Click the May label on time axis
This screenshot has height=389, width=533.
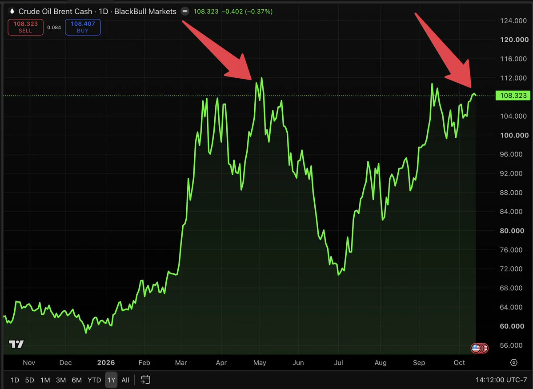[260, 362]
